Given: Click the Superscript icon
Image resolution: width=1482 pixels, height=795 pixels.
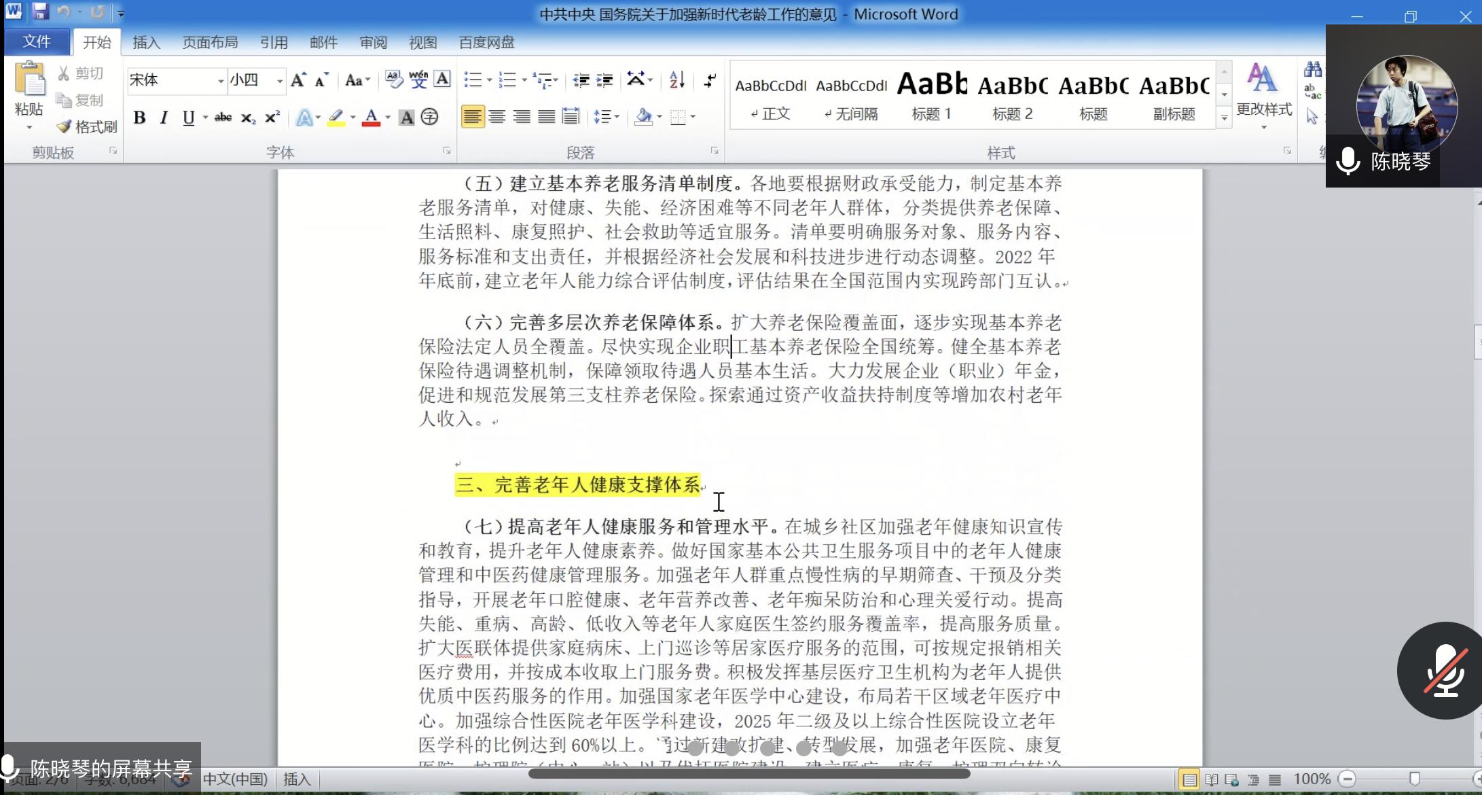Looking at the screenshot, I should click(x=272, y=118).
